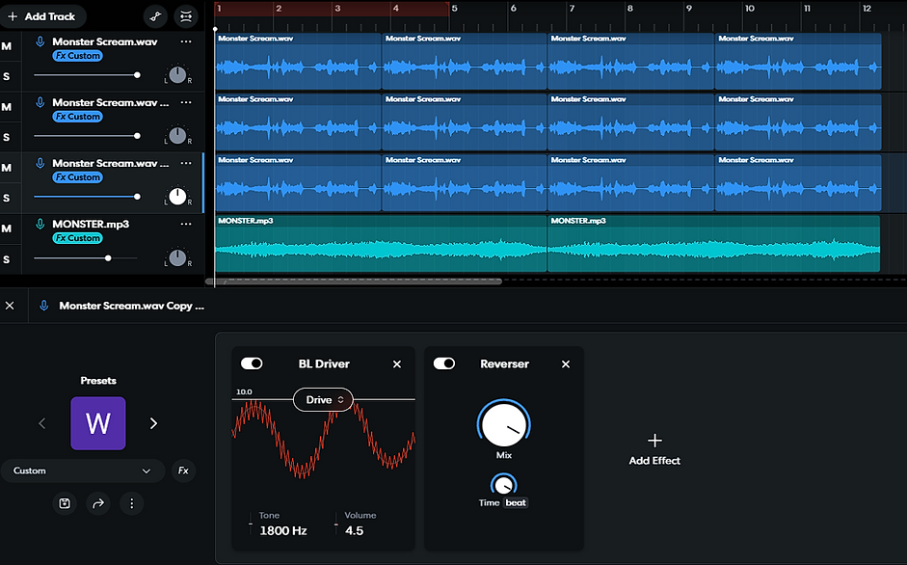Click the purple W preset thumbnail
Image resolution: width=907 pixels, height=565 pixels.
[98, 423]
